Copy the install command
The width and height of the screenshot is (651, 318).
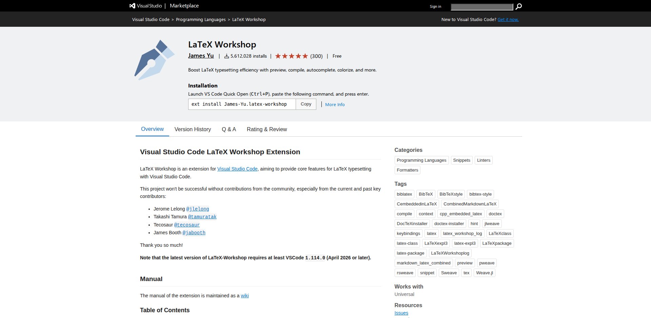[x=306, y=104]
